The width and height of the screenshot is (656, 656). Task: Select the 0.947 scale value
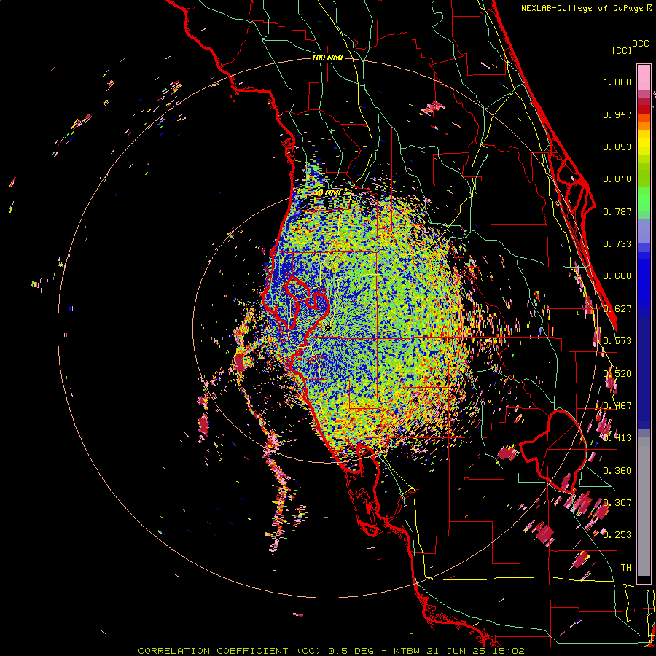pos(617,114)
